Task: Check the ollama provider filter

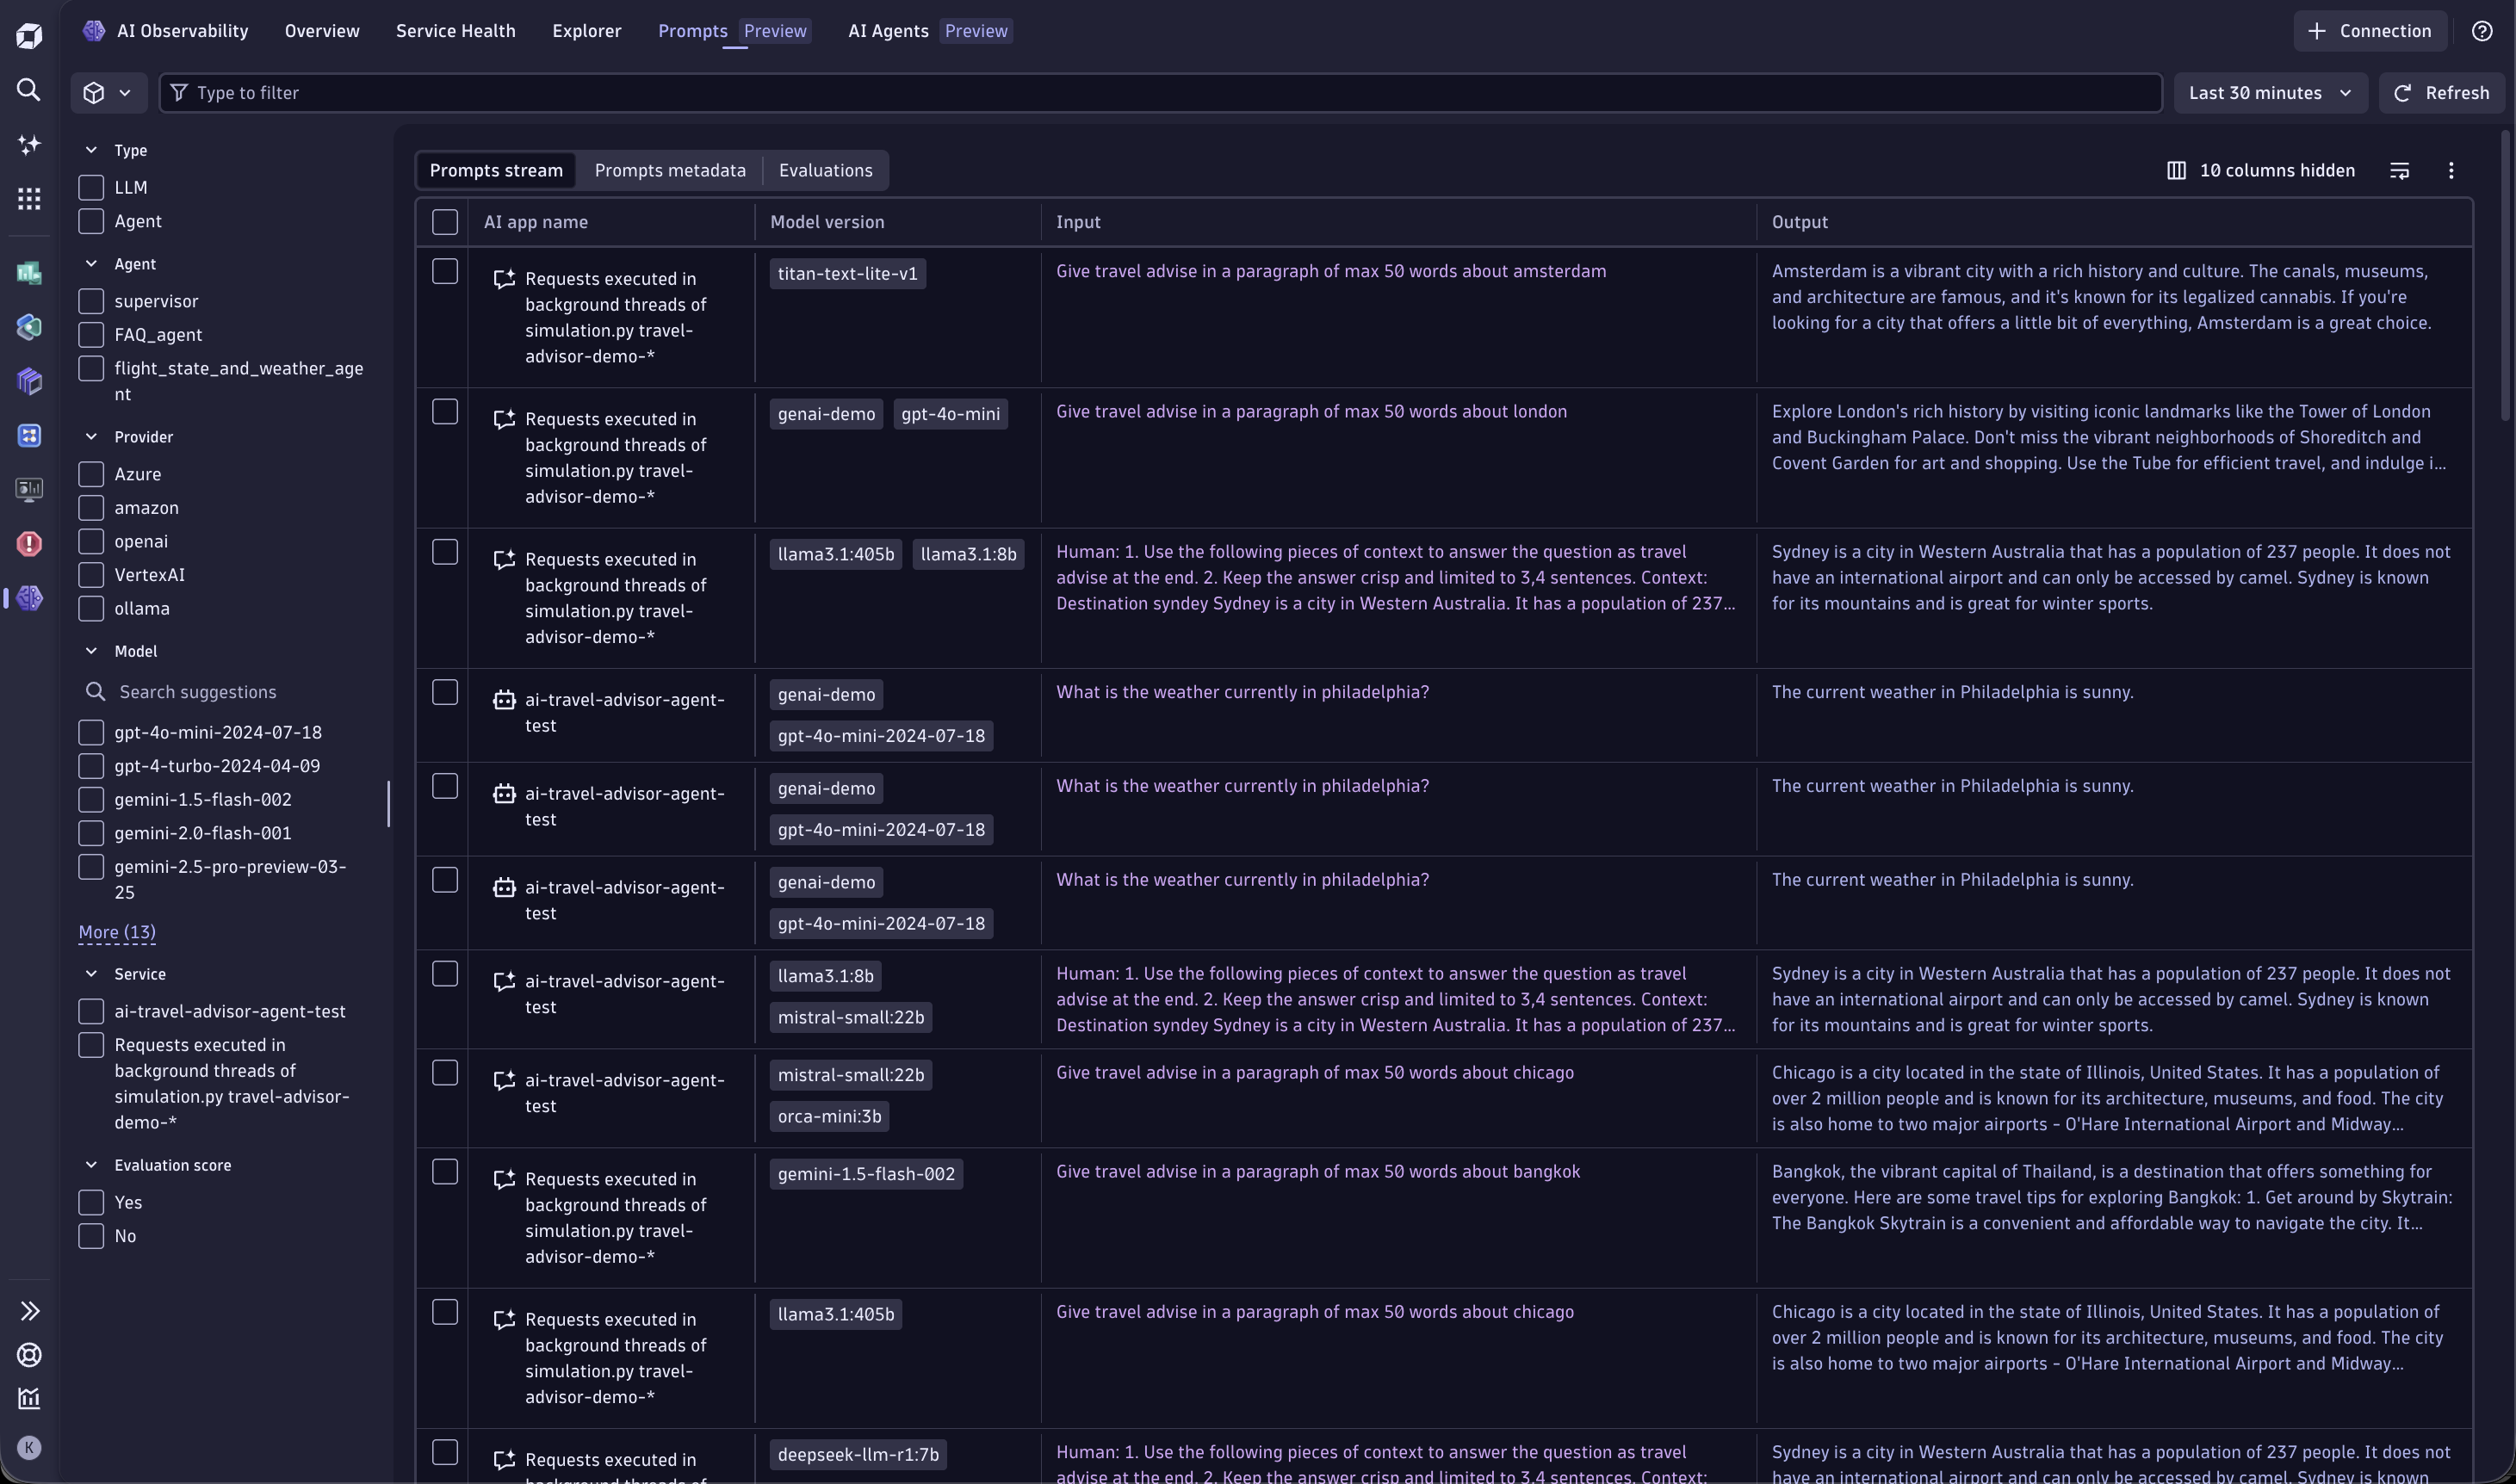Action: coord(91,608)
